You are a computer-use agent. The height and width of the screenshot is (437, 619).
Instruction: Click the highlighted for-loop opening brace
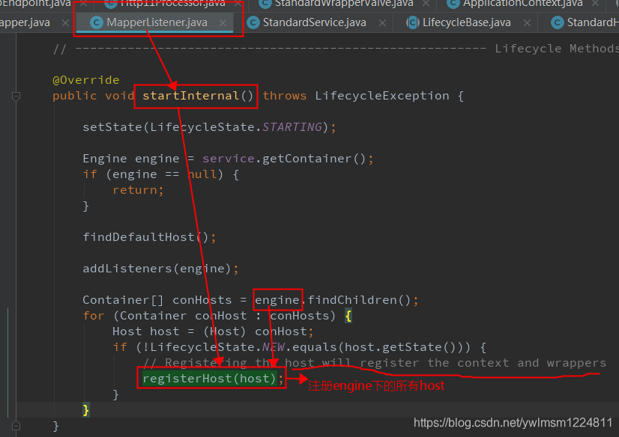point(348,316)
